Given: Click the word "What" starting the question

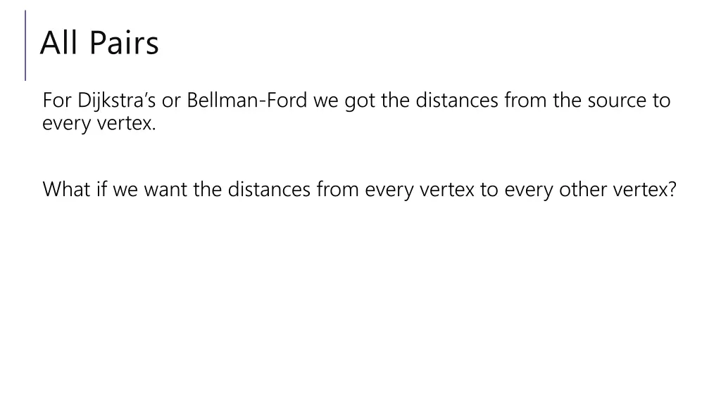Looking at the screenshot, I should pyautogui.click(x=63, y=189).
